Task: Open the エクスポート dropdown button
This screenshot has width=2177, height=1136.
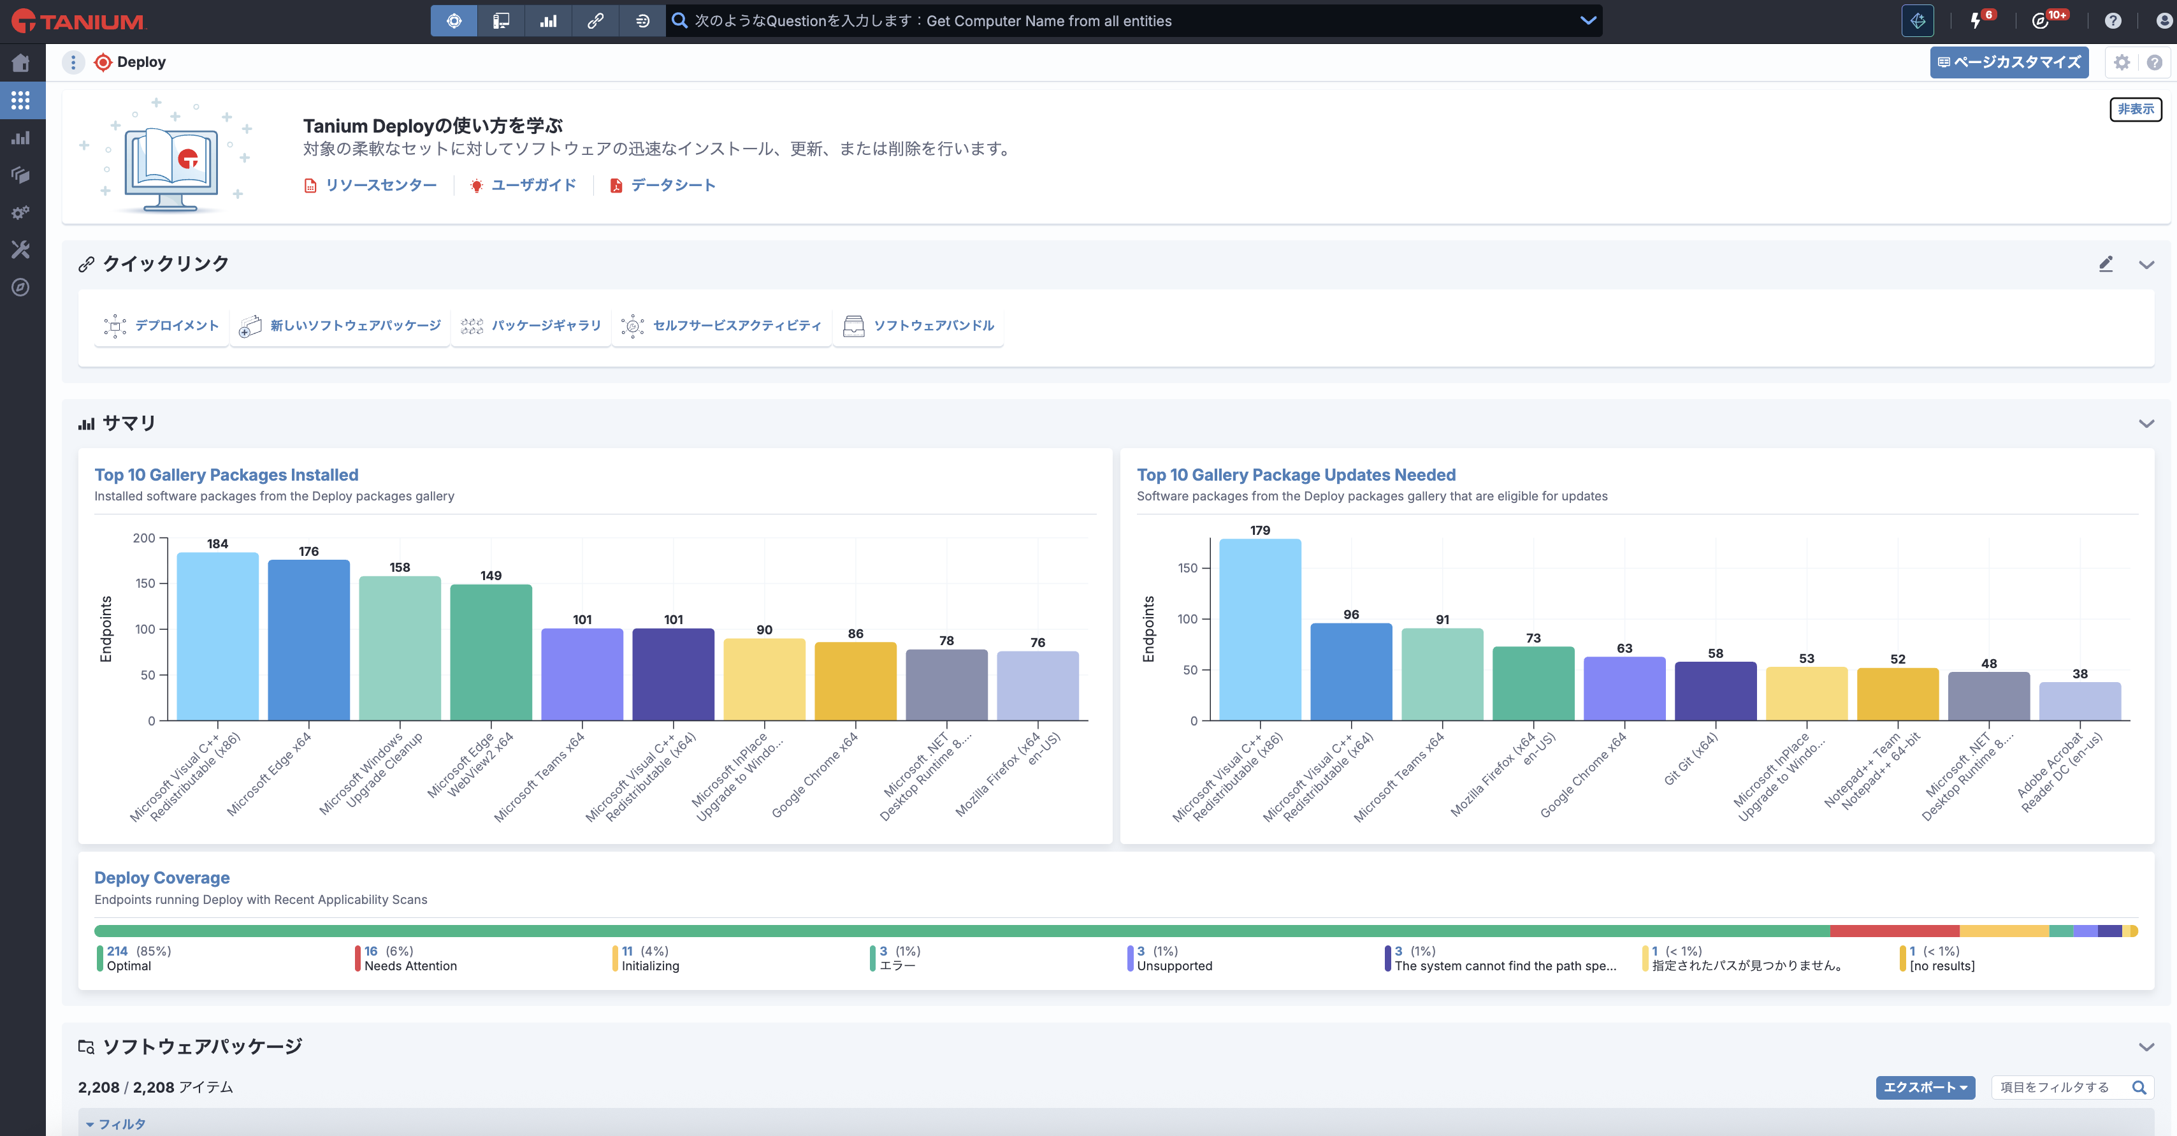Action: [1925, 1087]
